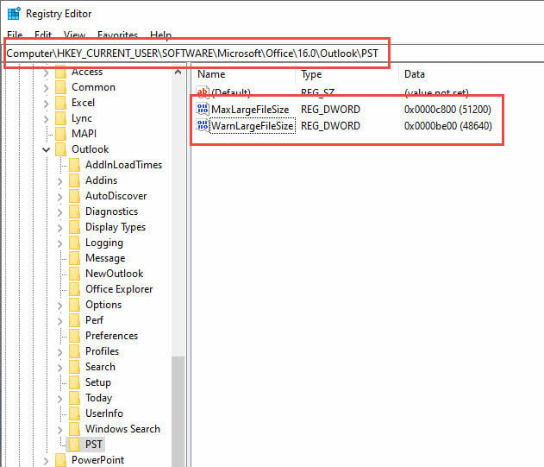Click the AddInLoadTimes folder icon
Screen dimensions: 544x467
coord(75,165)
